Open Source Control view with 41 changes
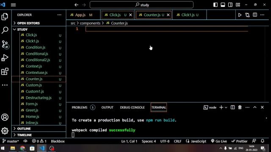Viewport: 271px width, 152px height. point(5,44)
